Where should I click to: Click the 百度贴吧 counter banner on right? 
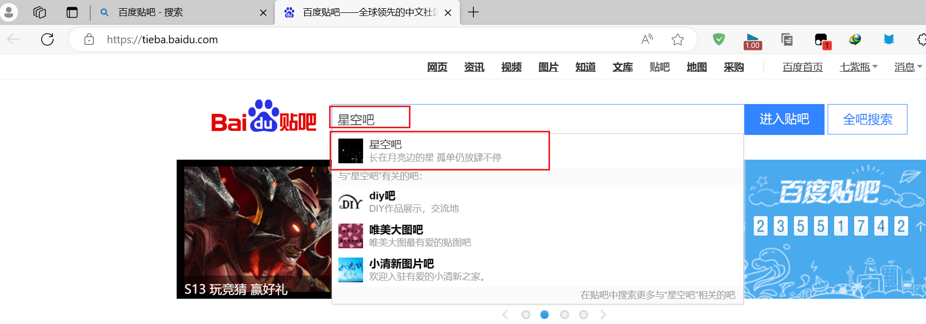tap(835, 229)
